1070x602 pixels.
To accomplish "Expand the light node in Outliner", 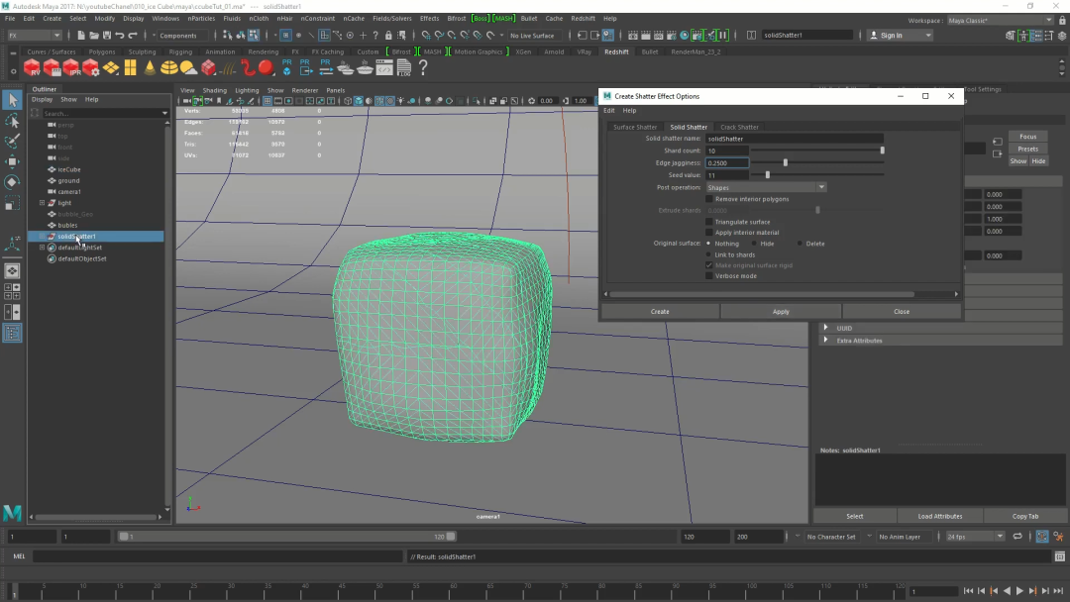I will (42, 203).
